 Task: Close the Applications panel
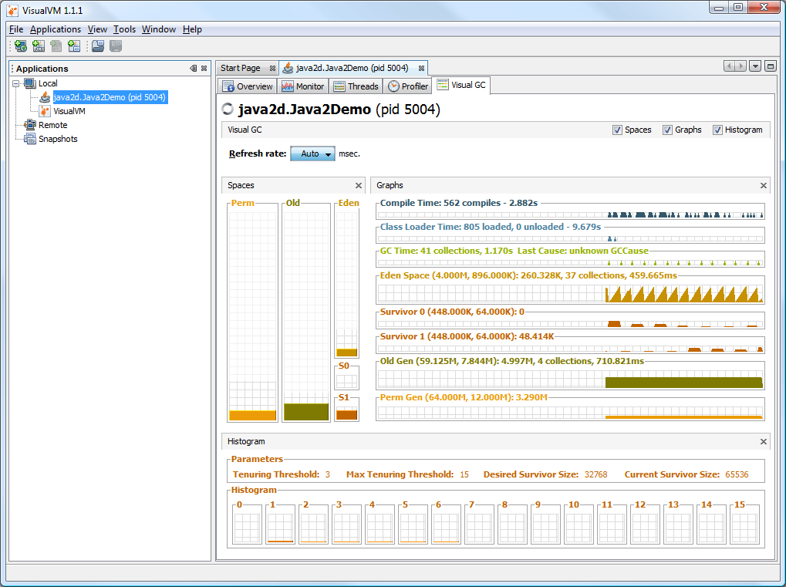pyautogui.click(x=204, y=68)
